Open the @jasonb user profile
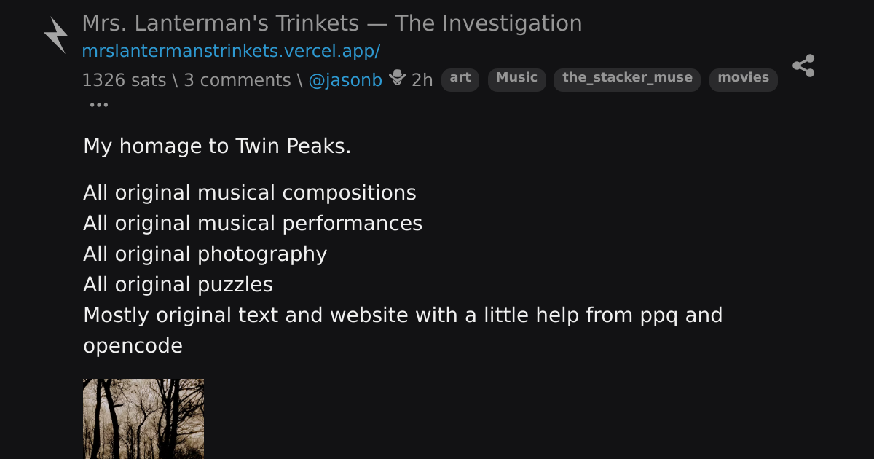Viewport: 874px width, 459px height. [x=345, y=80]
